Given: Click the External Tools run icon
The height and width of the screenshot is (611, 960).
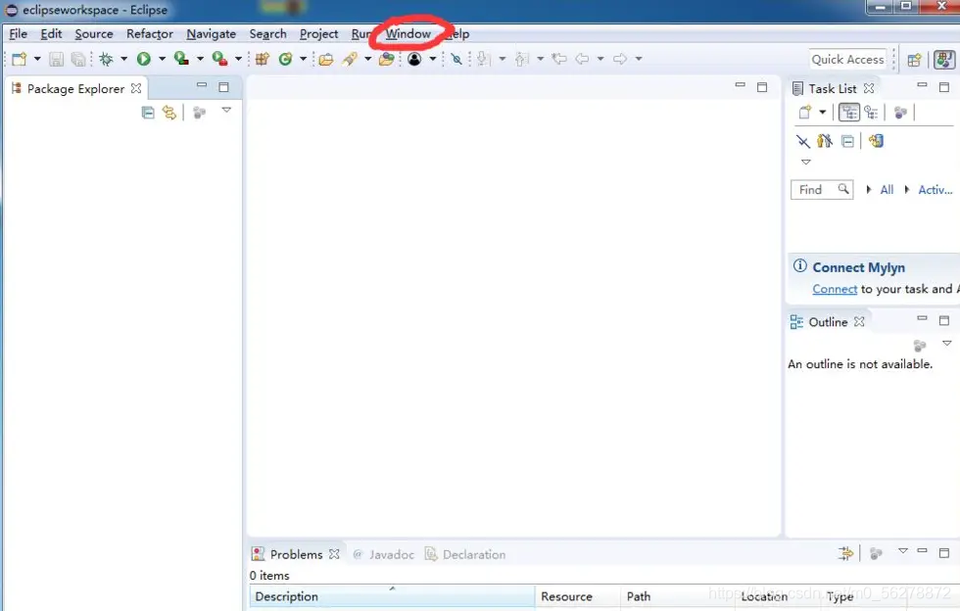Looking at the screenshot, I should click(x=219, y=59).
